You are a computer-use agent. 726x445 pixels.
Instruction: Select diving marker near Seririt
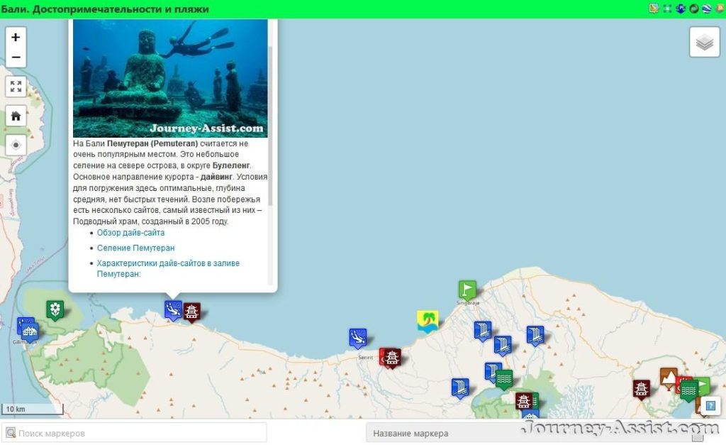pos(358,339)
